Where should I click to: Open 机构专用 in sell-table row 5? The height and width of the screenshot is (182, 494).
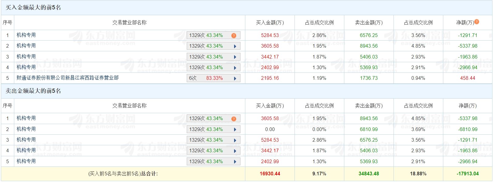point(26,161)
